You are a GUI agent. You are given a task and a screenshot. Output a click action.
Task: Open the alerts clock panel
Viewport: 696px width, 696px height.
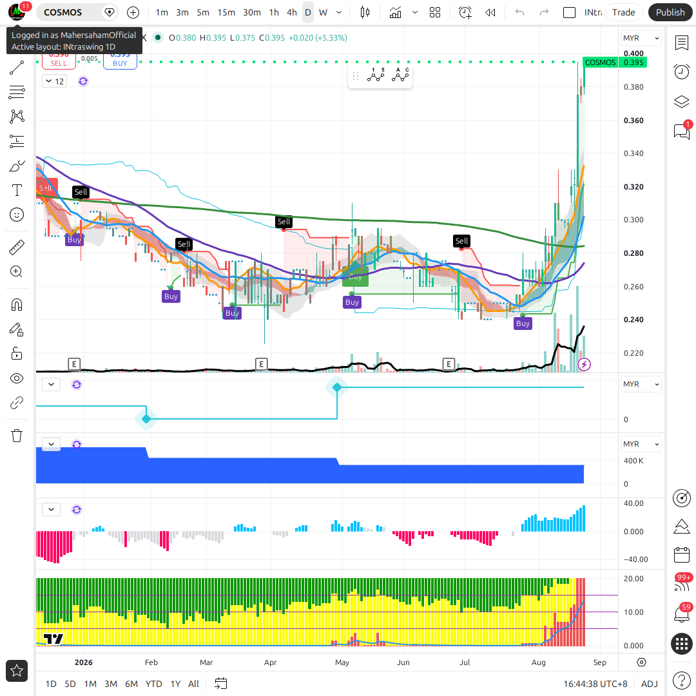[x=681, y=72]
